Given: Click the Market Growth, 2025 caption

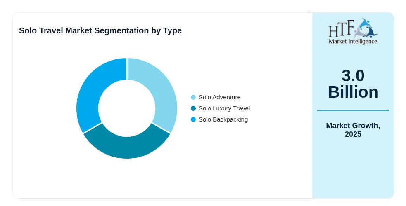Looking at the screenshot, I should click(353, 130).
